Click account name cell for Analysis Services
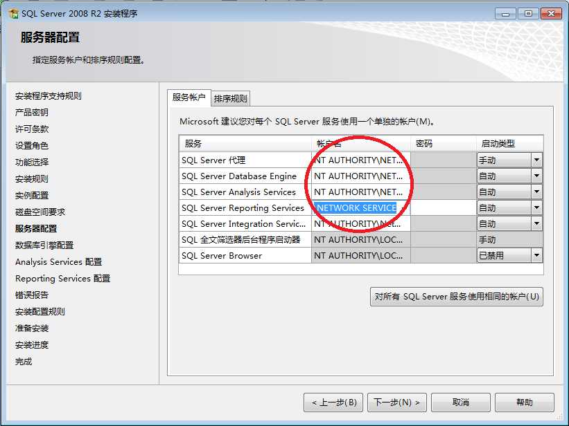Viewport: 569px width, 426px height. click(360, 192)
